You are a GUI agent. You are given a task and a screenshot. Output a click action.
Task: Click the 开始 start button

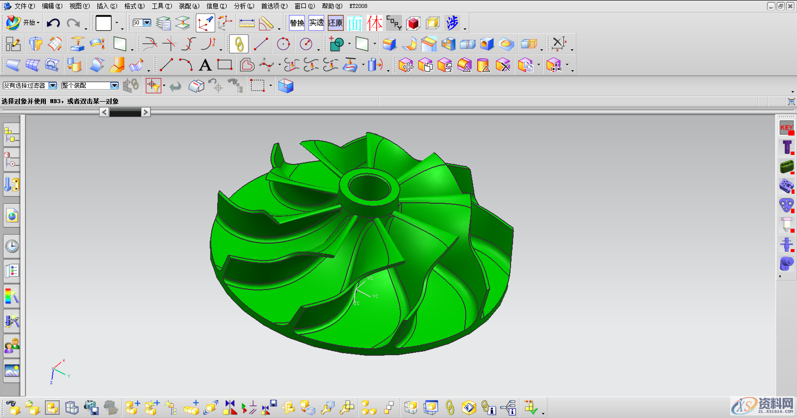23,23
